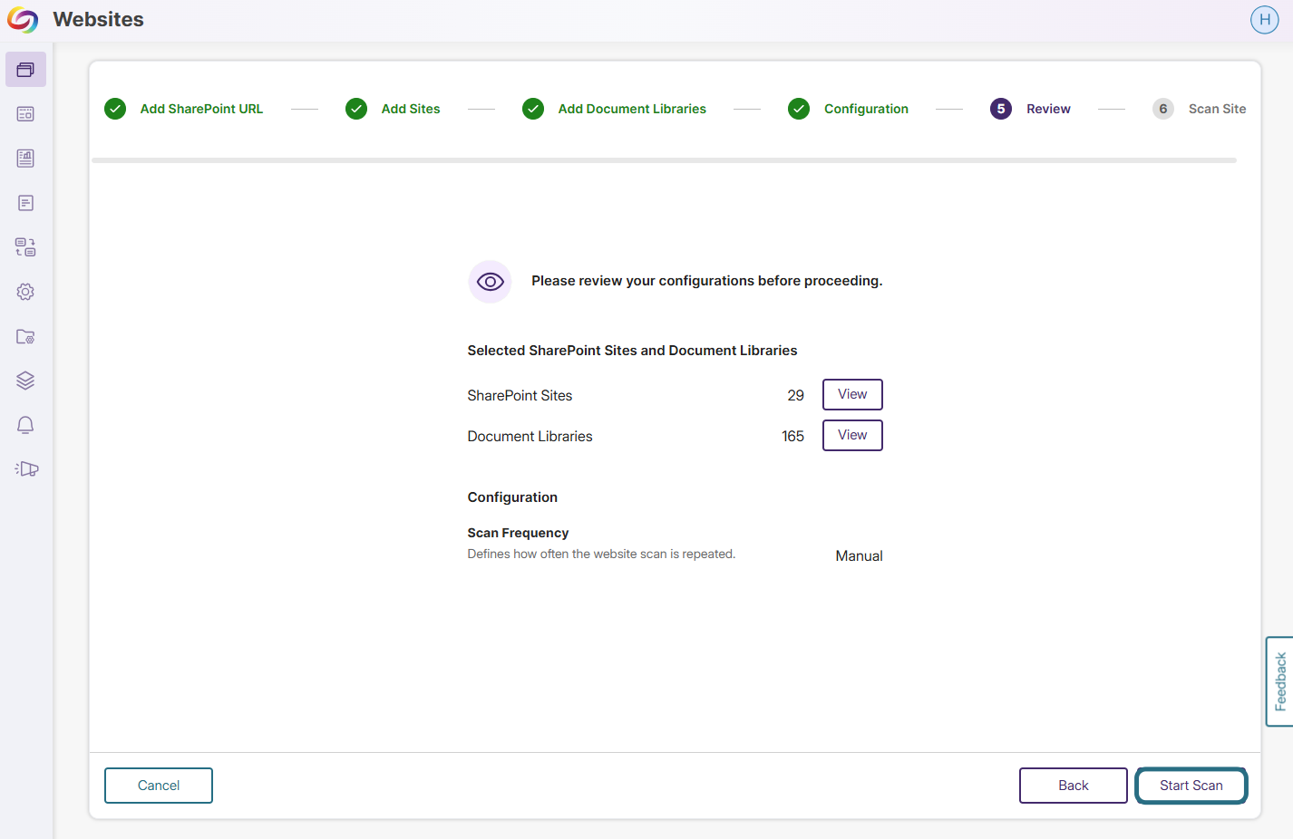Go Back to previous step

pos(1074,786)
